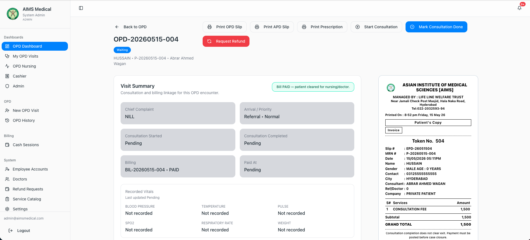530x240 pixels.
Task: Select Admin in the sidebar
Action: [35, 86]
